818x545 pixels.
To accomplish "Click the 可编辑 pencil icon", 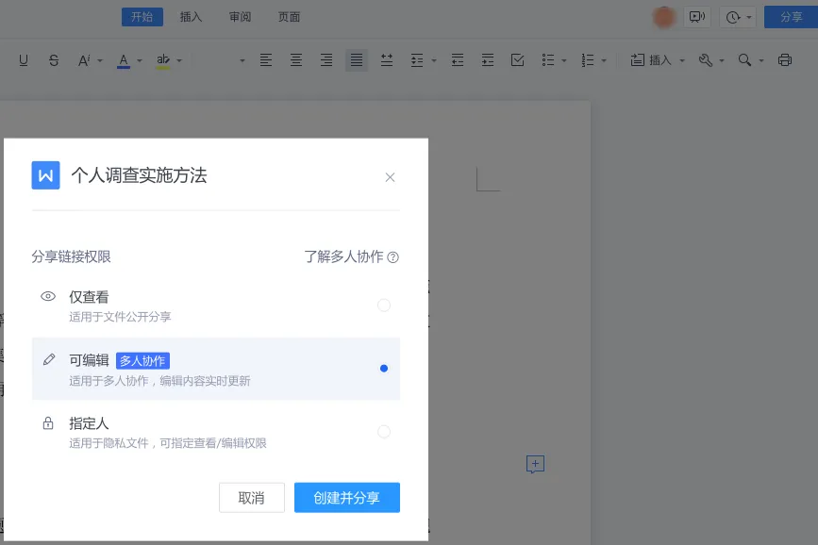I will tap(48, 360).
